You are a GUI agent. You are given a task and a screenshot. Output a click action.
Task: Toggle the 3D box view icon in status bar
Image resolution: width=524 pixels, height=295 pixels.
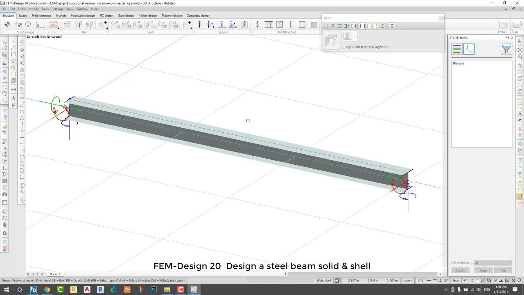point(337,281)
